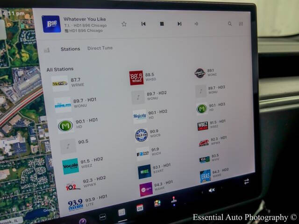299x224 pixels.
Task: Select 91.5 HD1 WBEZ Chicago
Action: click(212, 125)
